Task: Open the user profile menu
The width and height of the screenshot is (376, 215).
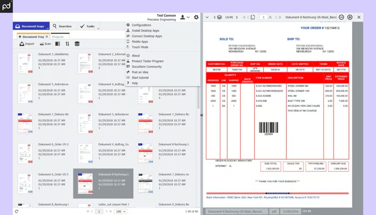Action: click(x=185, y=17)
